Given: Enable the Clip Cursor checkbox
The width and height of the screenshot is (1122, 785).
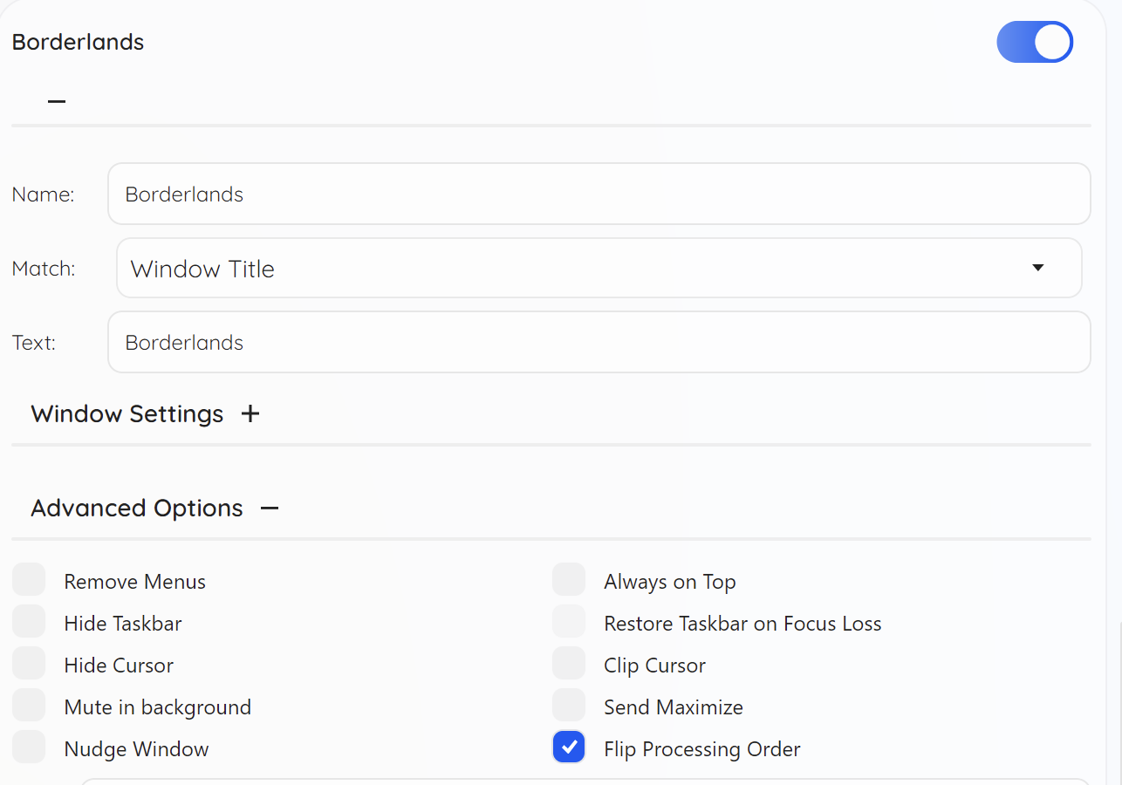Looking at the screenshot, I should (569, 664).
